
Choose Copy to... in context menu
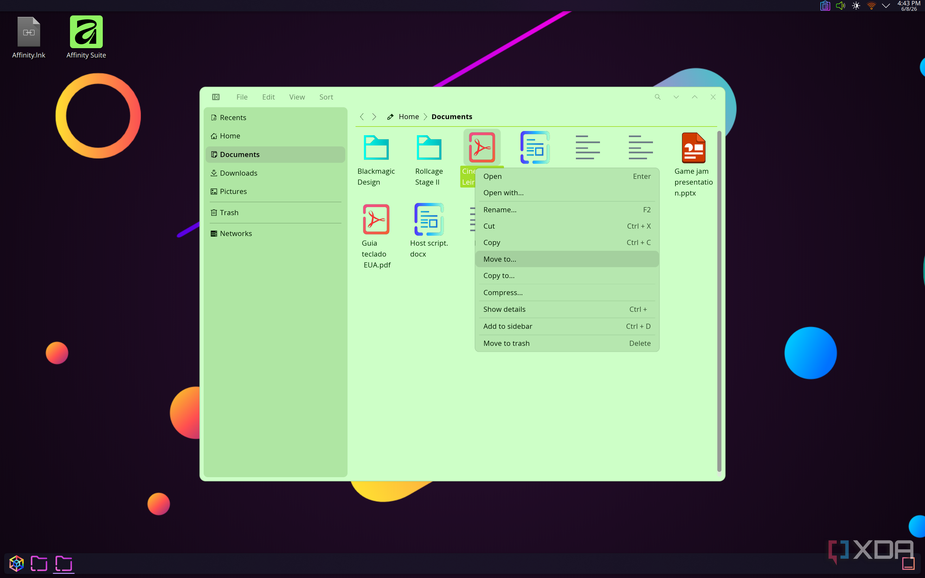pyautogui.click(x=567, y=276)
